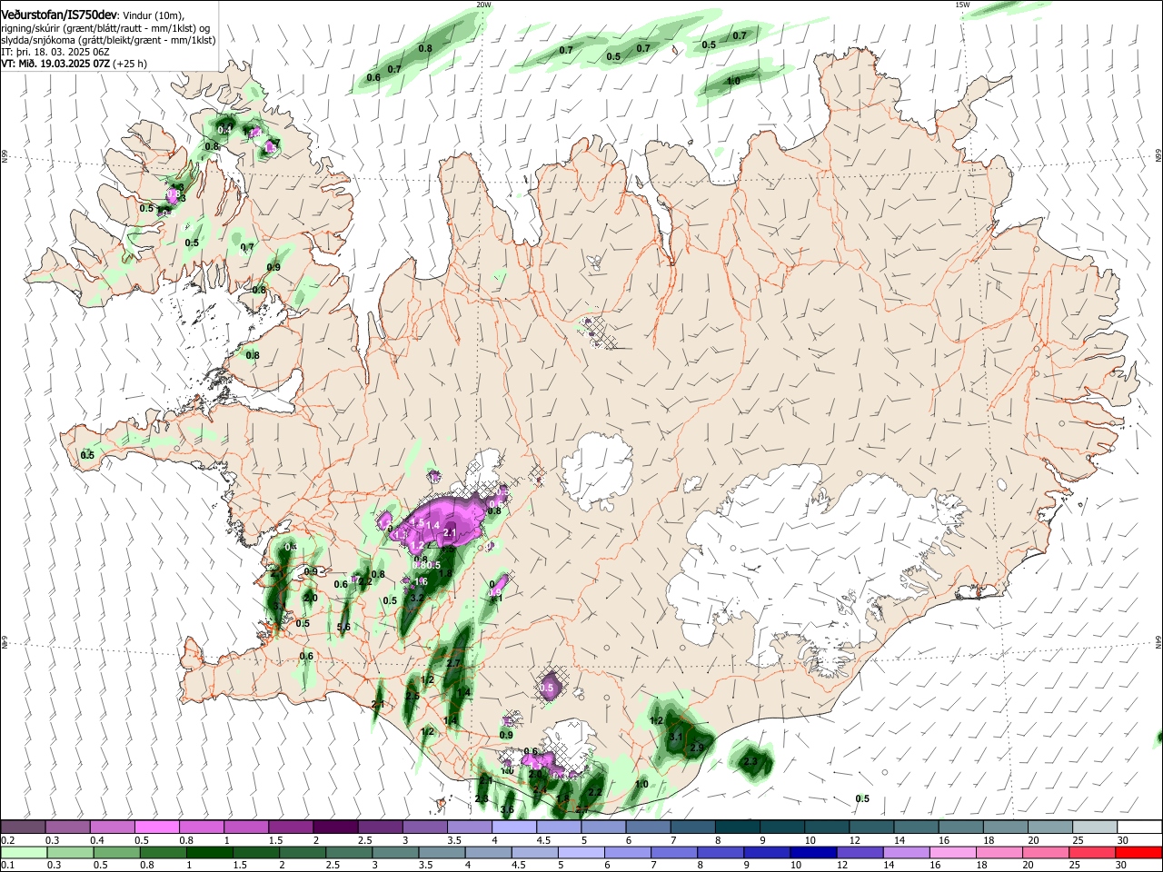Click the lavender 4 swatch in snow legend
Screen dimensions: 1163x872
pyautogui.click(x=512, y=827)
